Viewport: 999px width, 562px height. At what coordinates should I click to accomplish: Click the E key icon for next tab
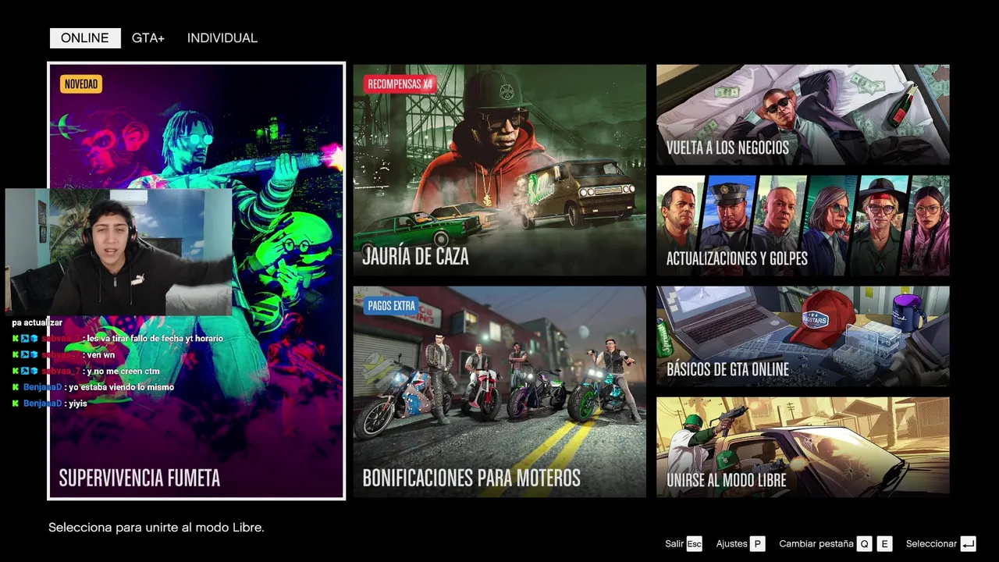tap(884, 544)
